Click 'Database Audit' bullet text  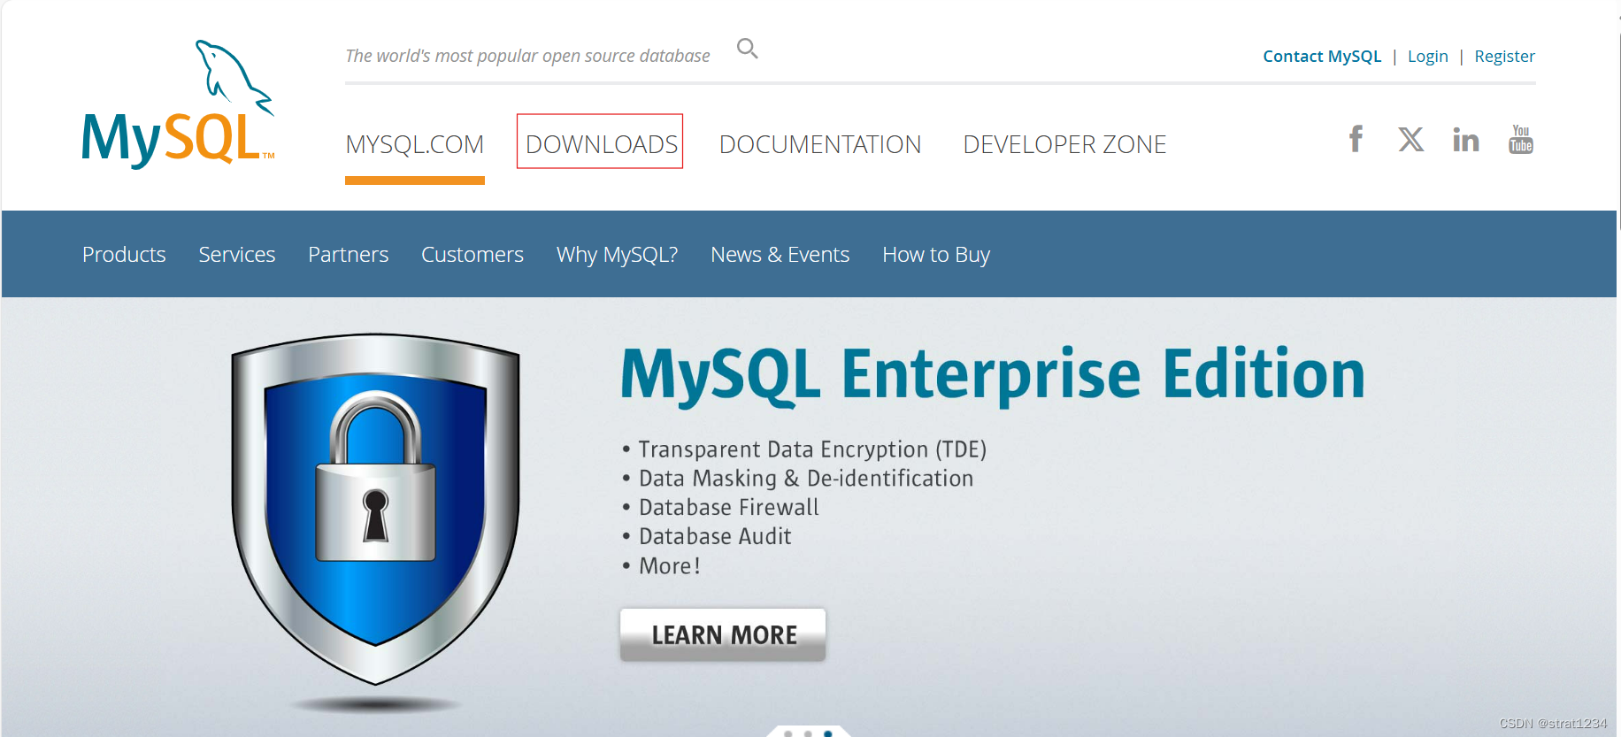715,537
